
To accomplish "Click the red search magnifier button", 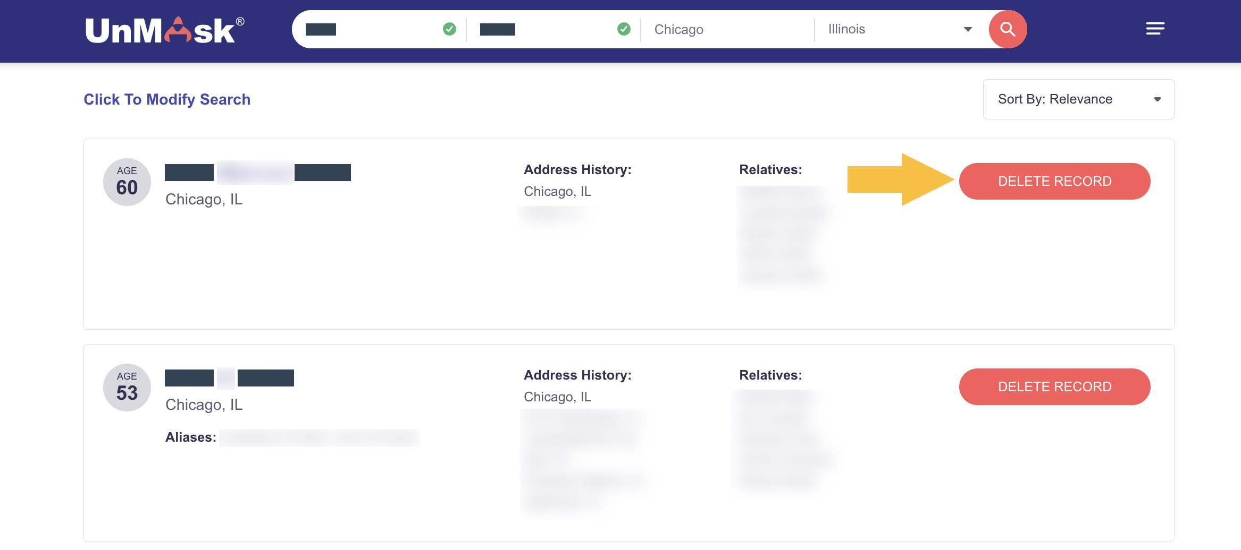I will pos(1008,29).
